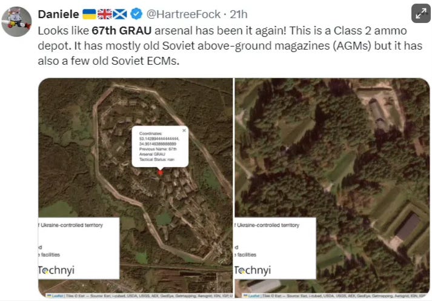Open the 21h timestamp link
432x301 pixels.
coord(239,14)
